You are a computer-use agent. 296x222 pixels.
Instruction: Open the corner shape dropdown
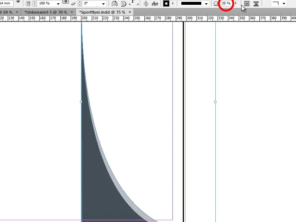(284, 4)
